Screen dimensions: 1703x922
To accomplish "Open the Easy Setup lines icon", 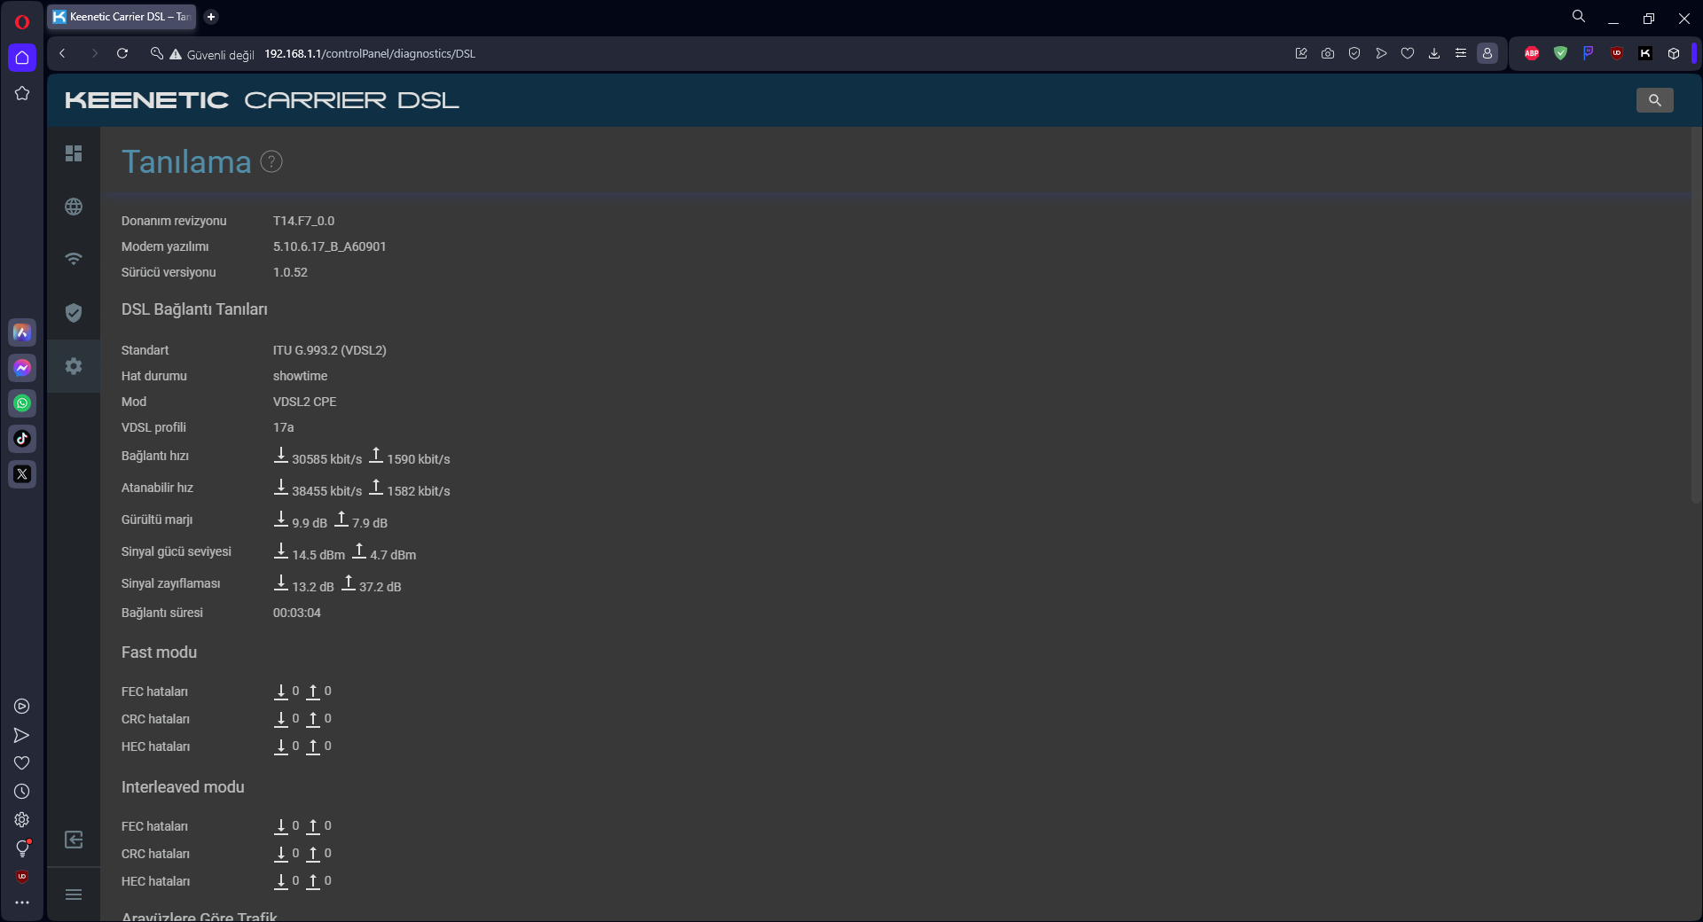I will [x=1461, y=53].
